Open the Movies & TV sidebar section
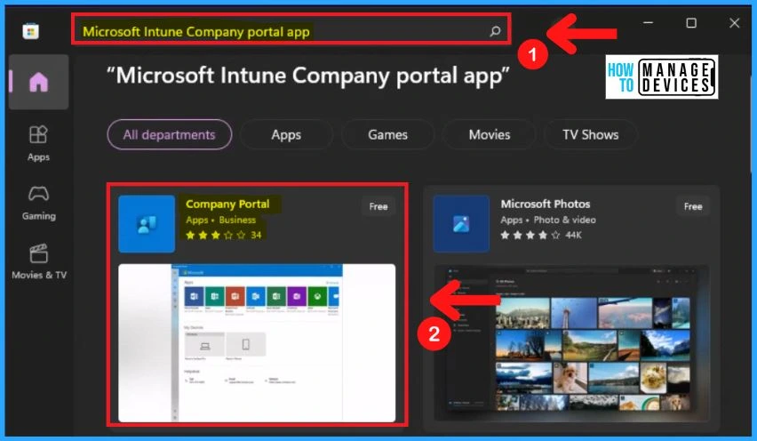Image resolution: width=757 pixels, height=441 pixels. click(x=38, y=261)
